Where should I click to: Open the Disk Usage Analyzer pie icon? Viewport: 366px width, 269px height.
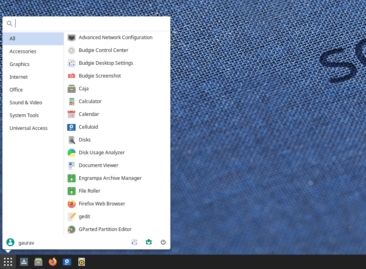[72, 153]
